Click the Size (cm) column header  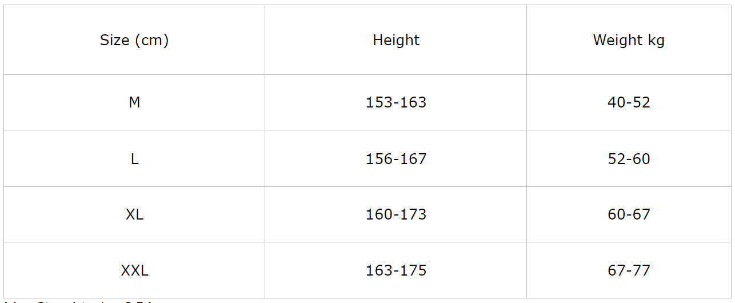(x=134, y=40)
